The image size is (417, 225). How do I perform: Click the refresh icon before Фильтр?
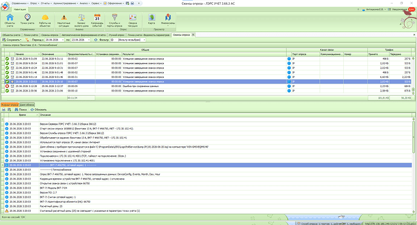(95, 40)
